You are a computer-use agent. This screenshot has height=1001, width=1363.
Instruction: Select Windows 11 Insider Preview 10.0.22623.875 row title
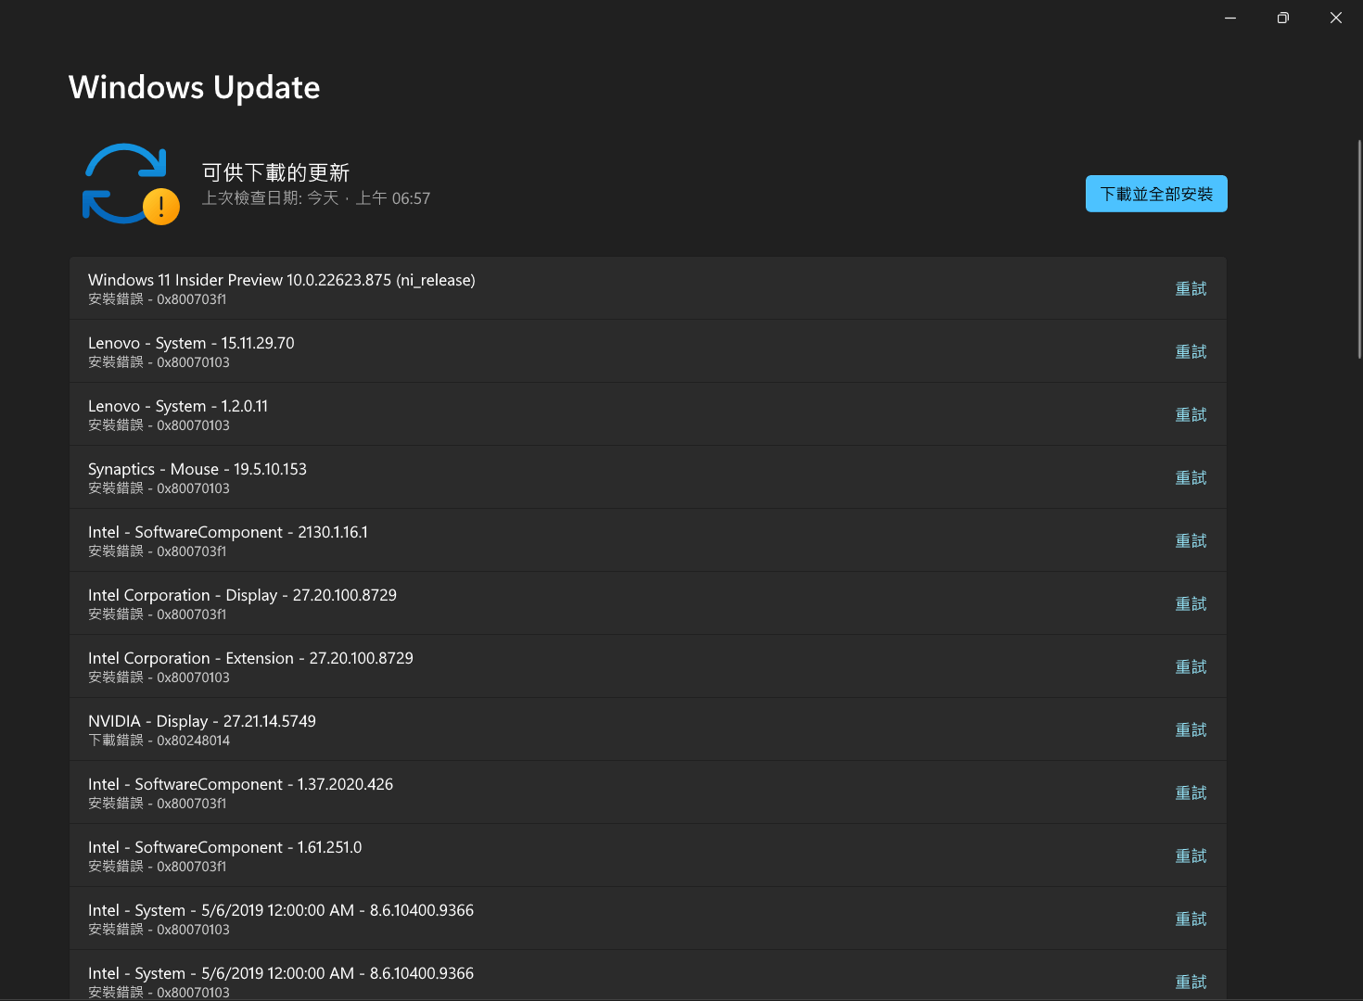pyautogui.click(x=282, y=280)
